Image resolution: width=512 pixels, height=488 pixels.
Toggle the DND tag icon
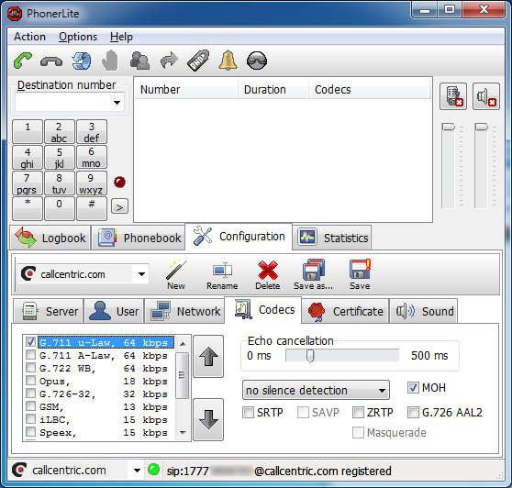pos(198,61)
